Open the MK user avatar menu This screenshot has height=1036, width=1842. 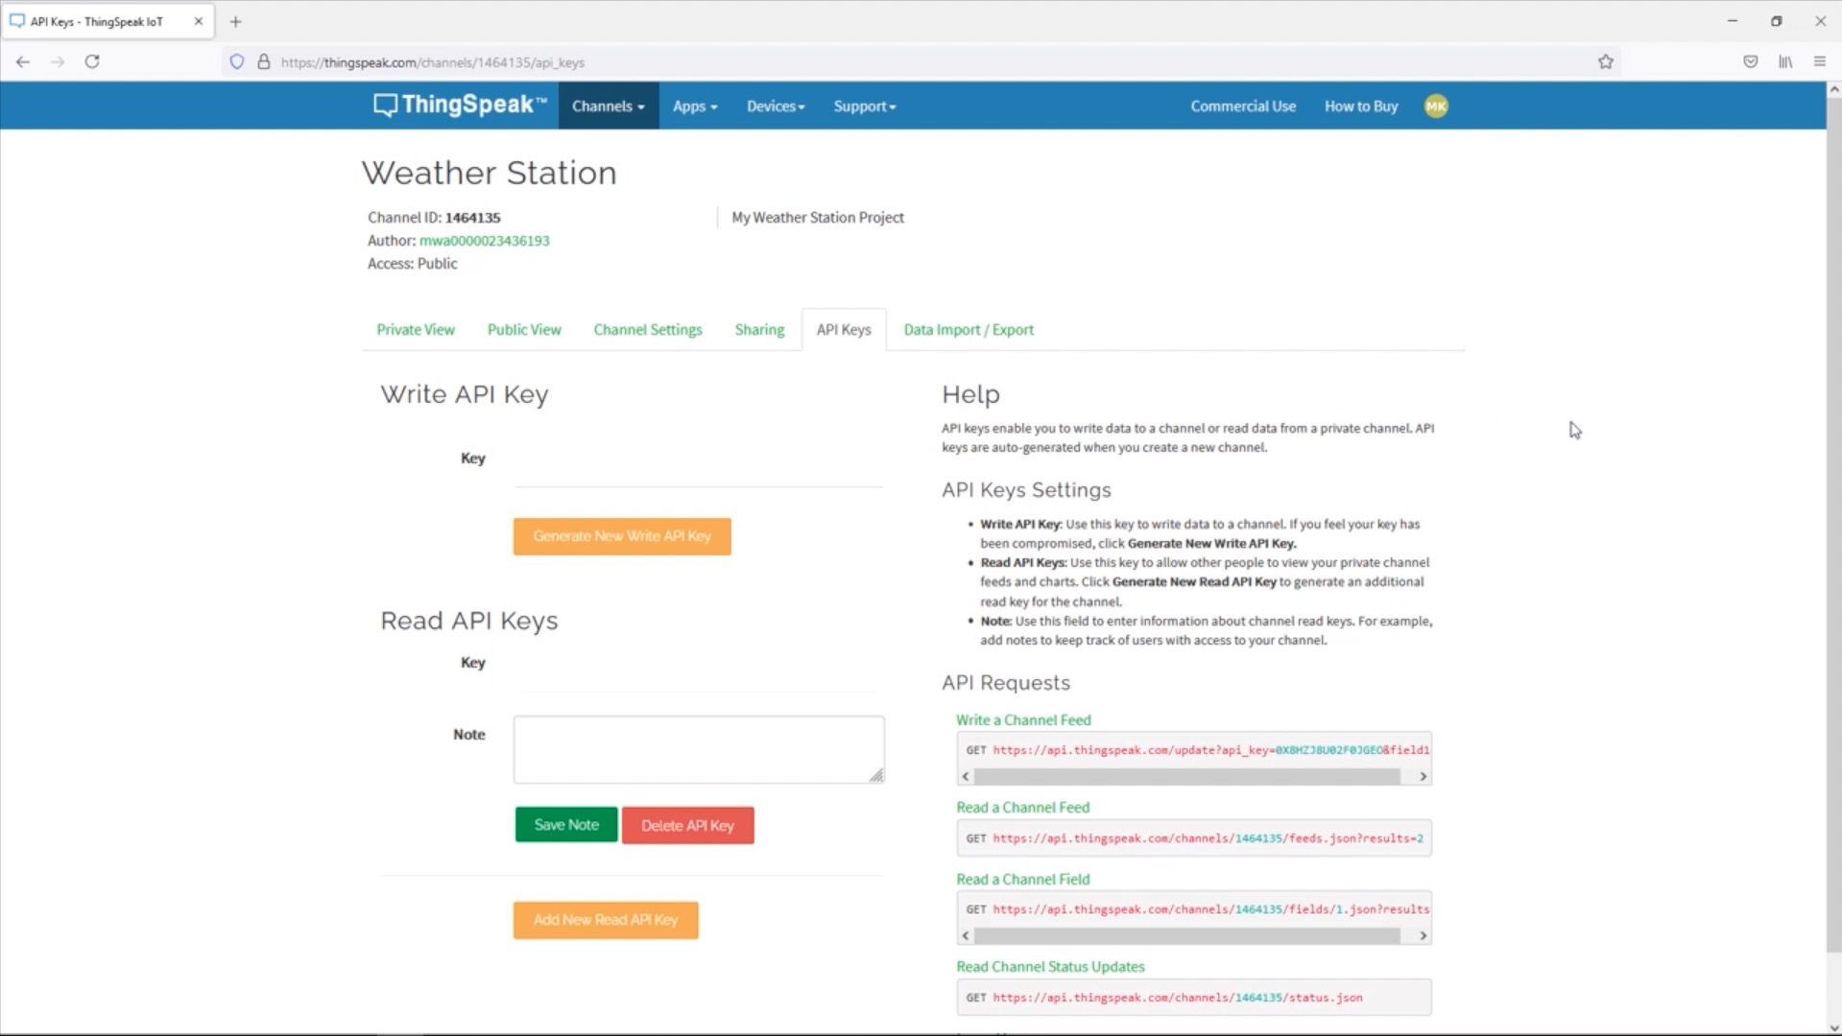1435,106
